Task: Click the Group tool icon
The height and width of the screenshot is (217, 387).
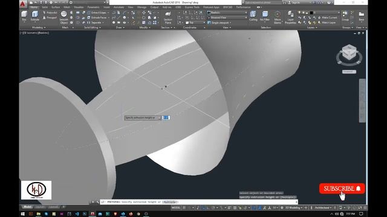Action: pyautogui.click(x=345, y=16)
